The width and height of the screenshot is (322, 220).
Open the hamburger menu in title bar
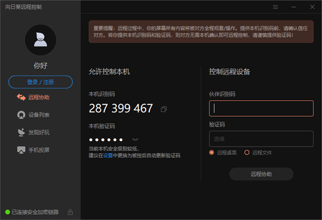pyautogui.click(x=275, y=7)
